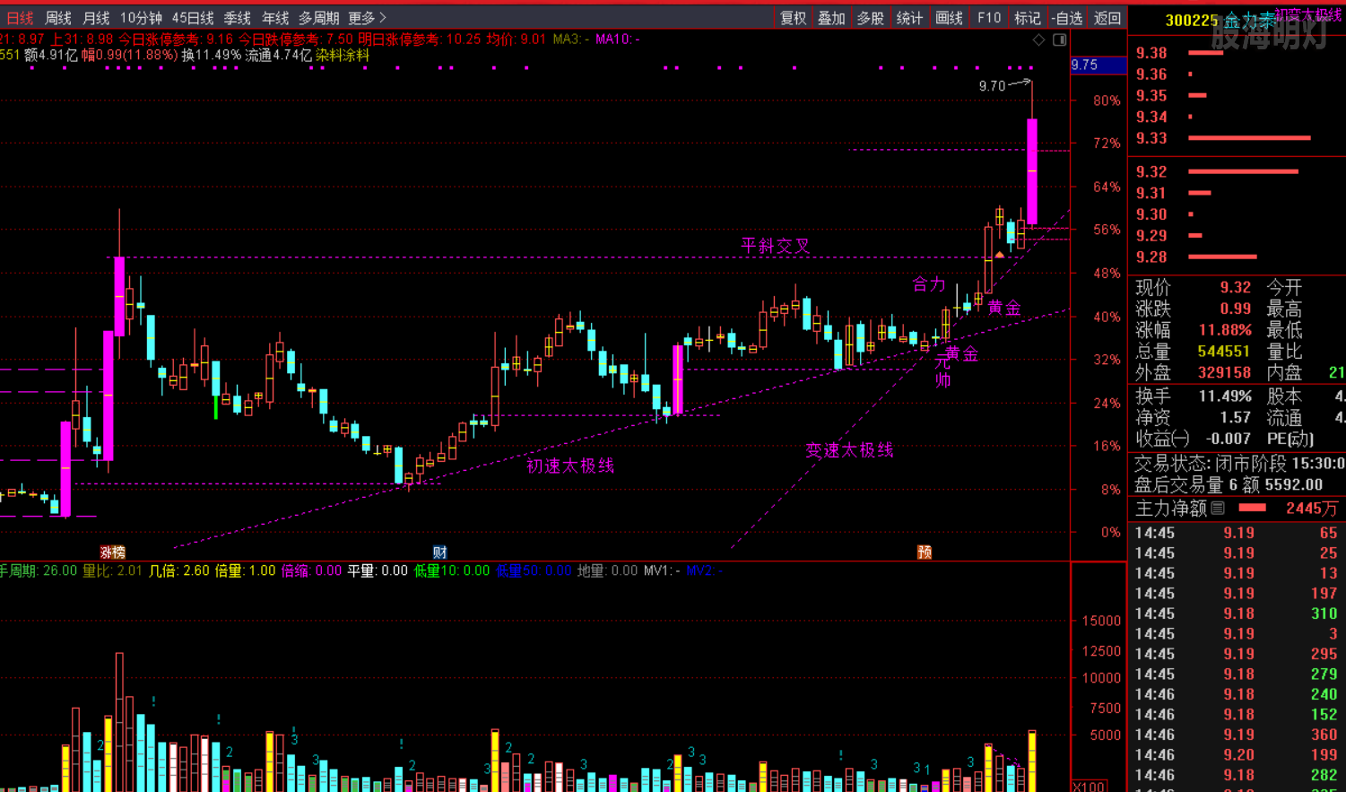Click the 染料涂料 sector label
This screenshot has width=1346, height=792.
pos(343,56)
